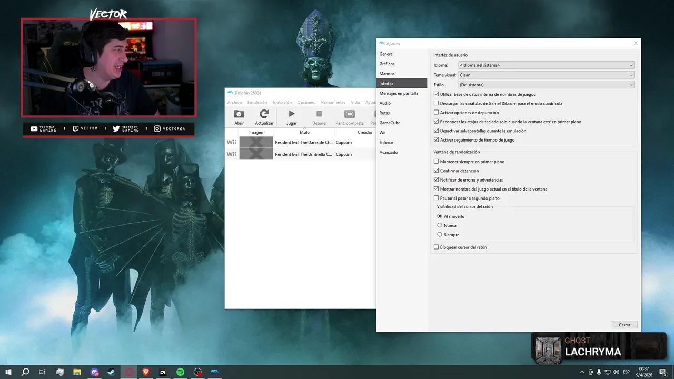Select the Resident Evil: The Umbrella Chronicles row

click(x=300, y=154)
